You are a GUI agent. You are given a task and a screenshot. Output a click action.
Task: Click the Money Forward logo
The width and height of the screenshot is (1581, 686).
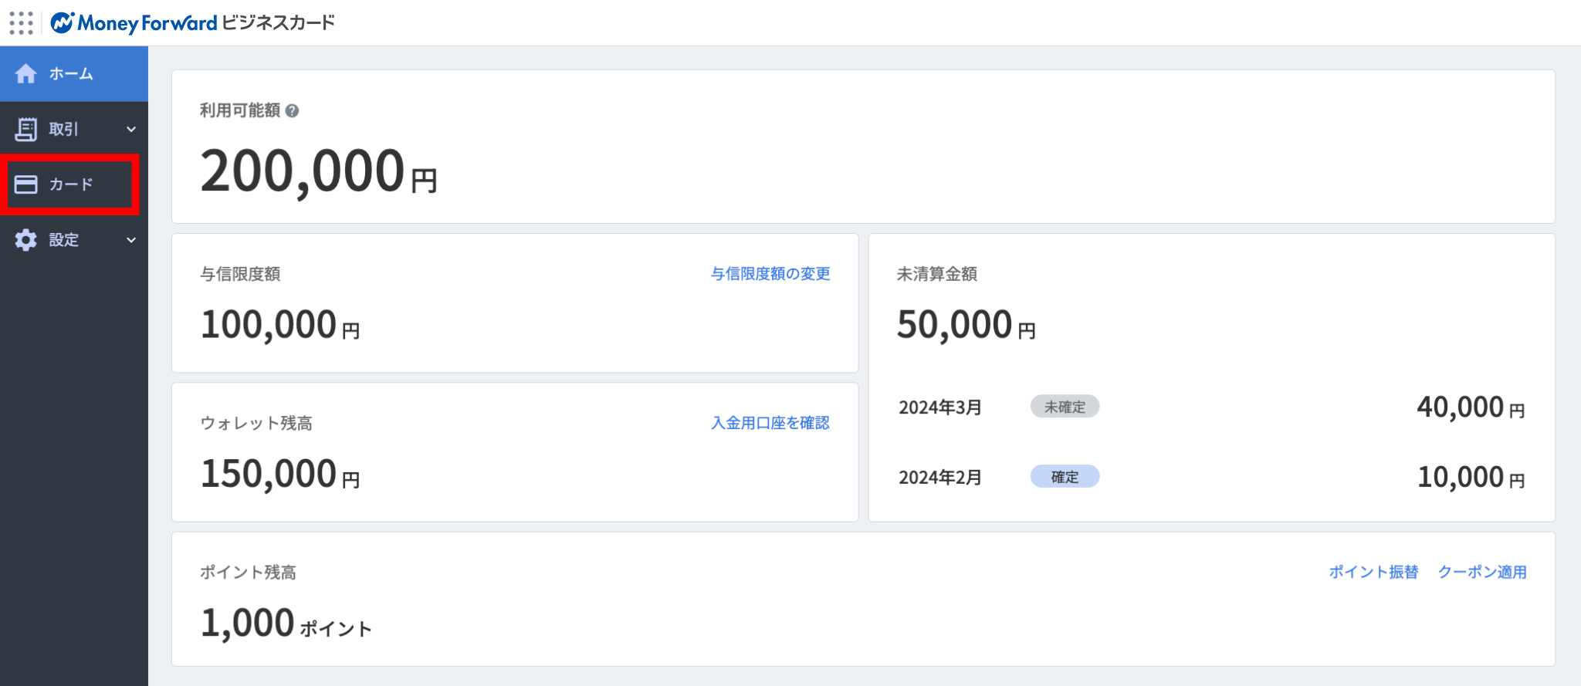coord(134,23)
